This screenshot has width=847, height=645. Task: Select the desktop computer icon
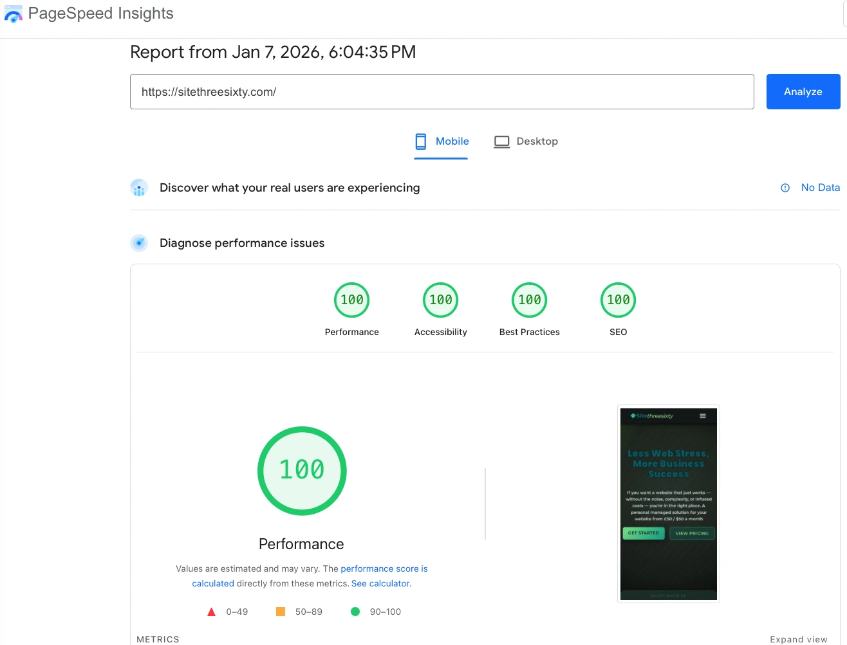tap(501, 141)
